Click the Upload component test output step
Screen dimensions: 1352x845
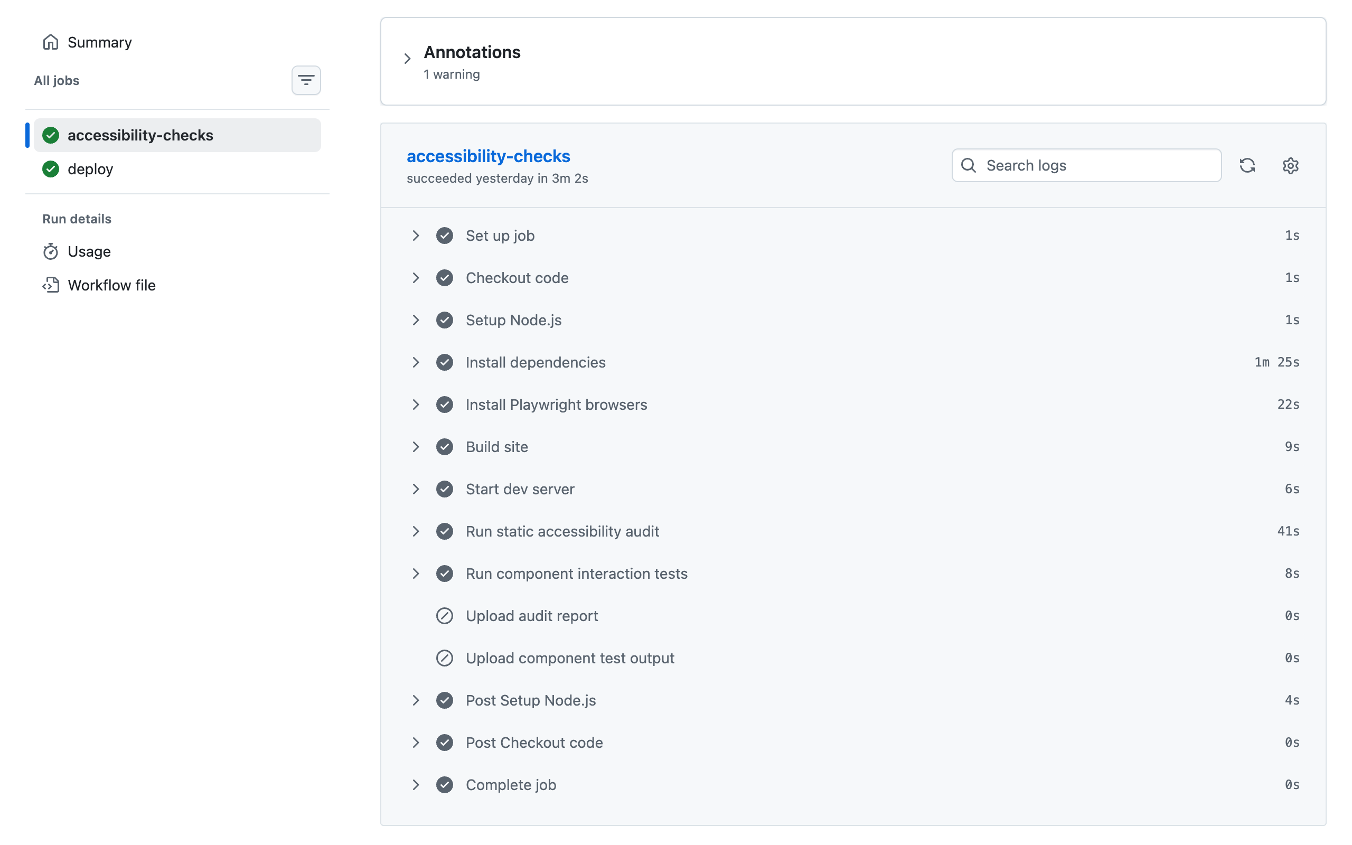(570, 658)
